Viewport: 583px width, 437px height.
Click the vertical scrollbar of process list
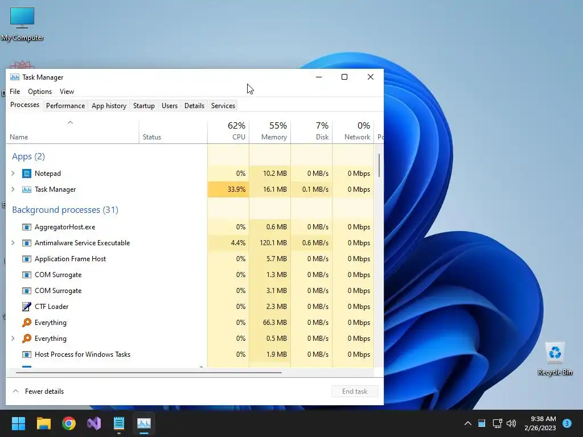(x=379, y=166)
